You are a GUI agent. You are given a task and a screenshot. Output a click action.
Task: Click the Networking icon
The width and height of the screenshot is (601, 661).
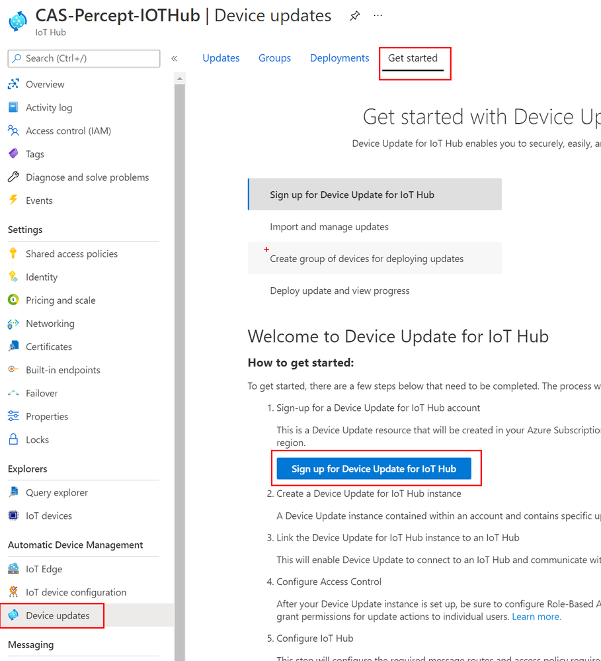pyautogui.click(x=13, y=324)
